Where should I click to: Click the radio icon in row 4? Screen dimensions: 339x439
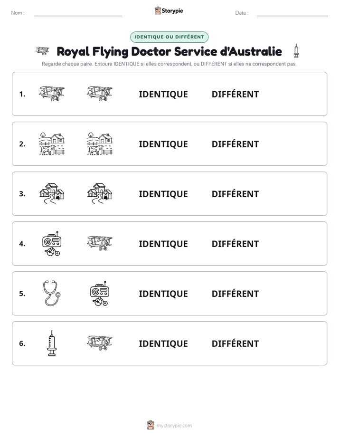(x=52, y=244)
